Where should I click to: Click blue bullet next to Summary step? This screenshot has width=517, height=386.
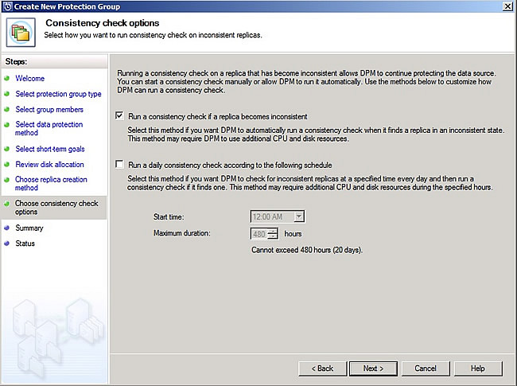click(x=7, y=228)
